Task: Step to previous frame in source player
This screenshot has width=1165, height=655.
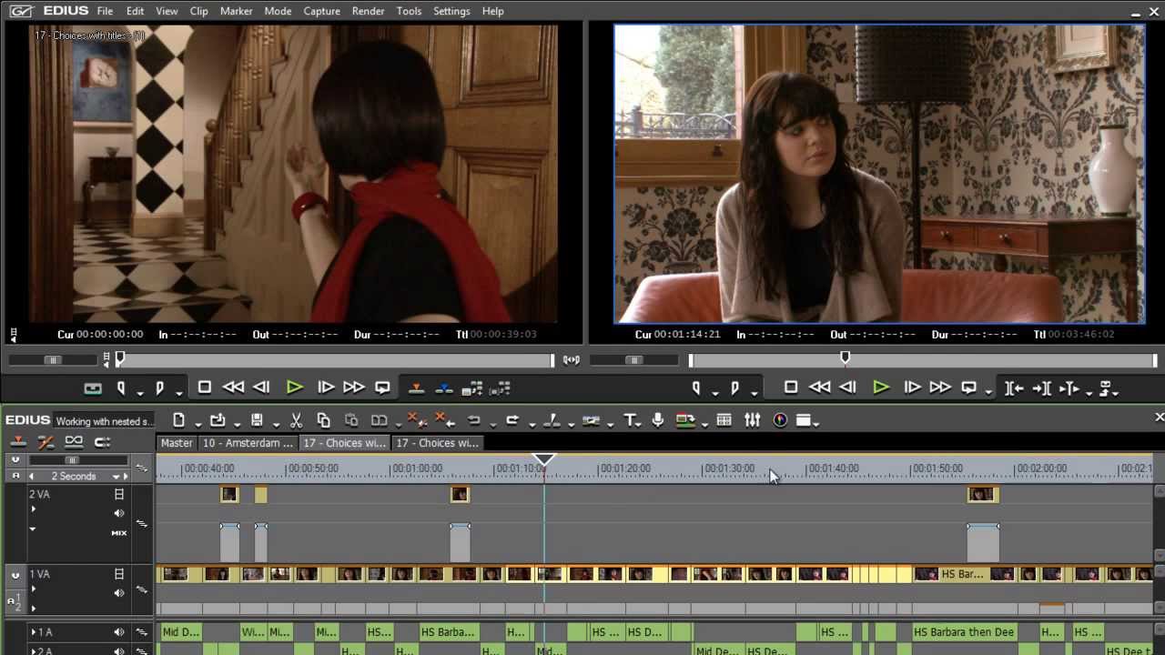Action: coord(262,388)
